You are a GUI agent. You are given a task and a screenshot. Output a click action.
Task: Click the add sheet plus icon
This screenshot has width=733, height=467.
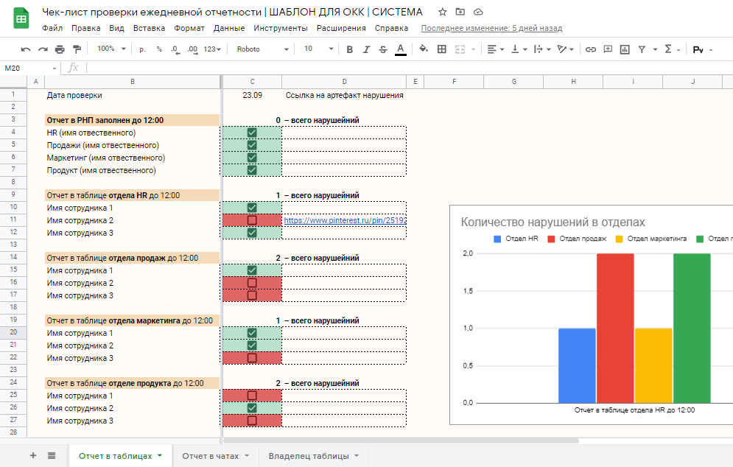click(x=33, y=455)
